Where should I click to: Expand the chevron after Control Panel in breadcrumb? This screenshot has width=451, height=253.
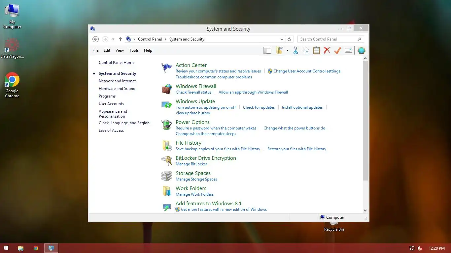point(166,39)
